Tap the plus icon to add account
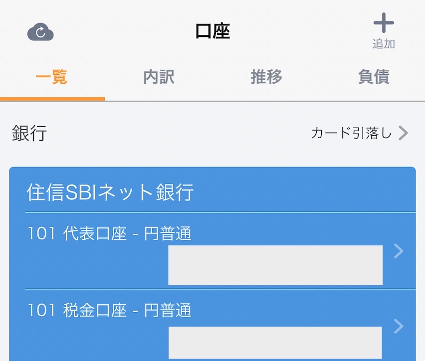The width and height of the screenshot is (425, 361). [x=384, y=23]
